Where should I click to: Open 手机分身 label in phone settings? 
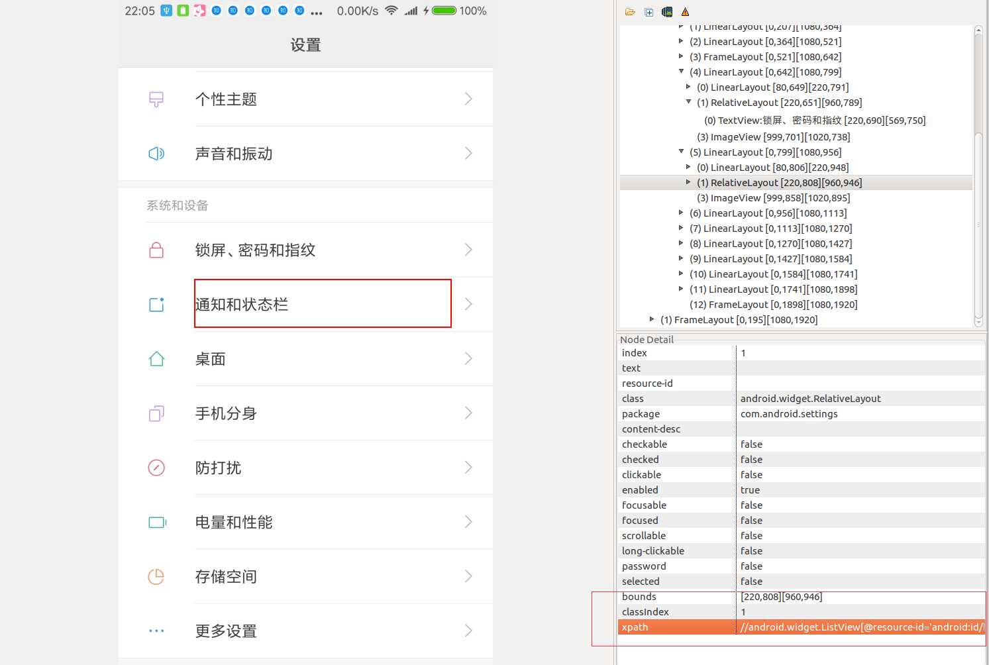(226, 413)
